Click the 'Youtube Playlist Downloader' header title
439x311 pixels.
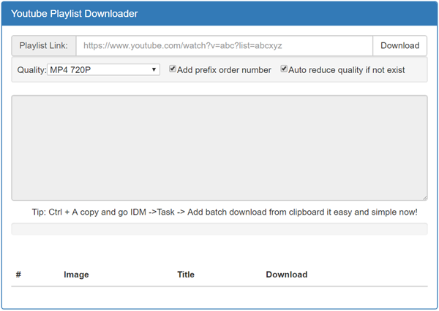click(74, 14)
